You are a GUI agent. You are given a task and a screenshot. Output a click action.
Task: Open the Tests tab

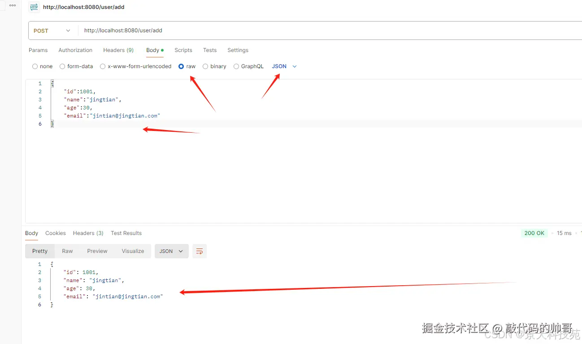(x=210, y=50)
